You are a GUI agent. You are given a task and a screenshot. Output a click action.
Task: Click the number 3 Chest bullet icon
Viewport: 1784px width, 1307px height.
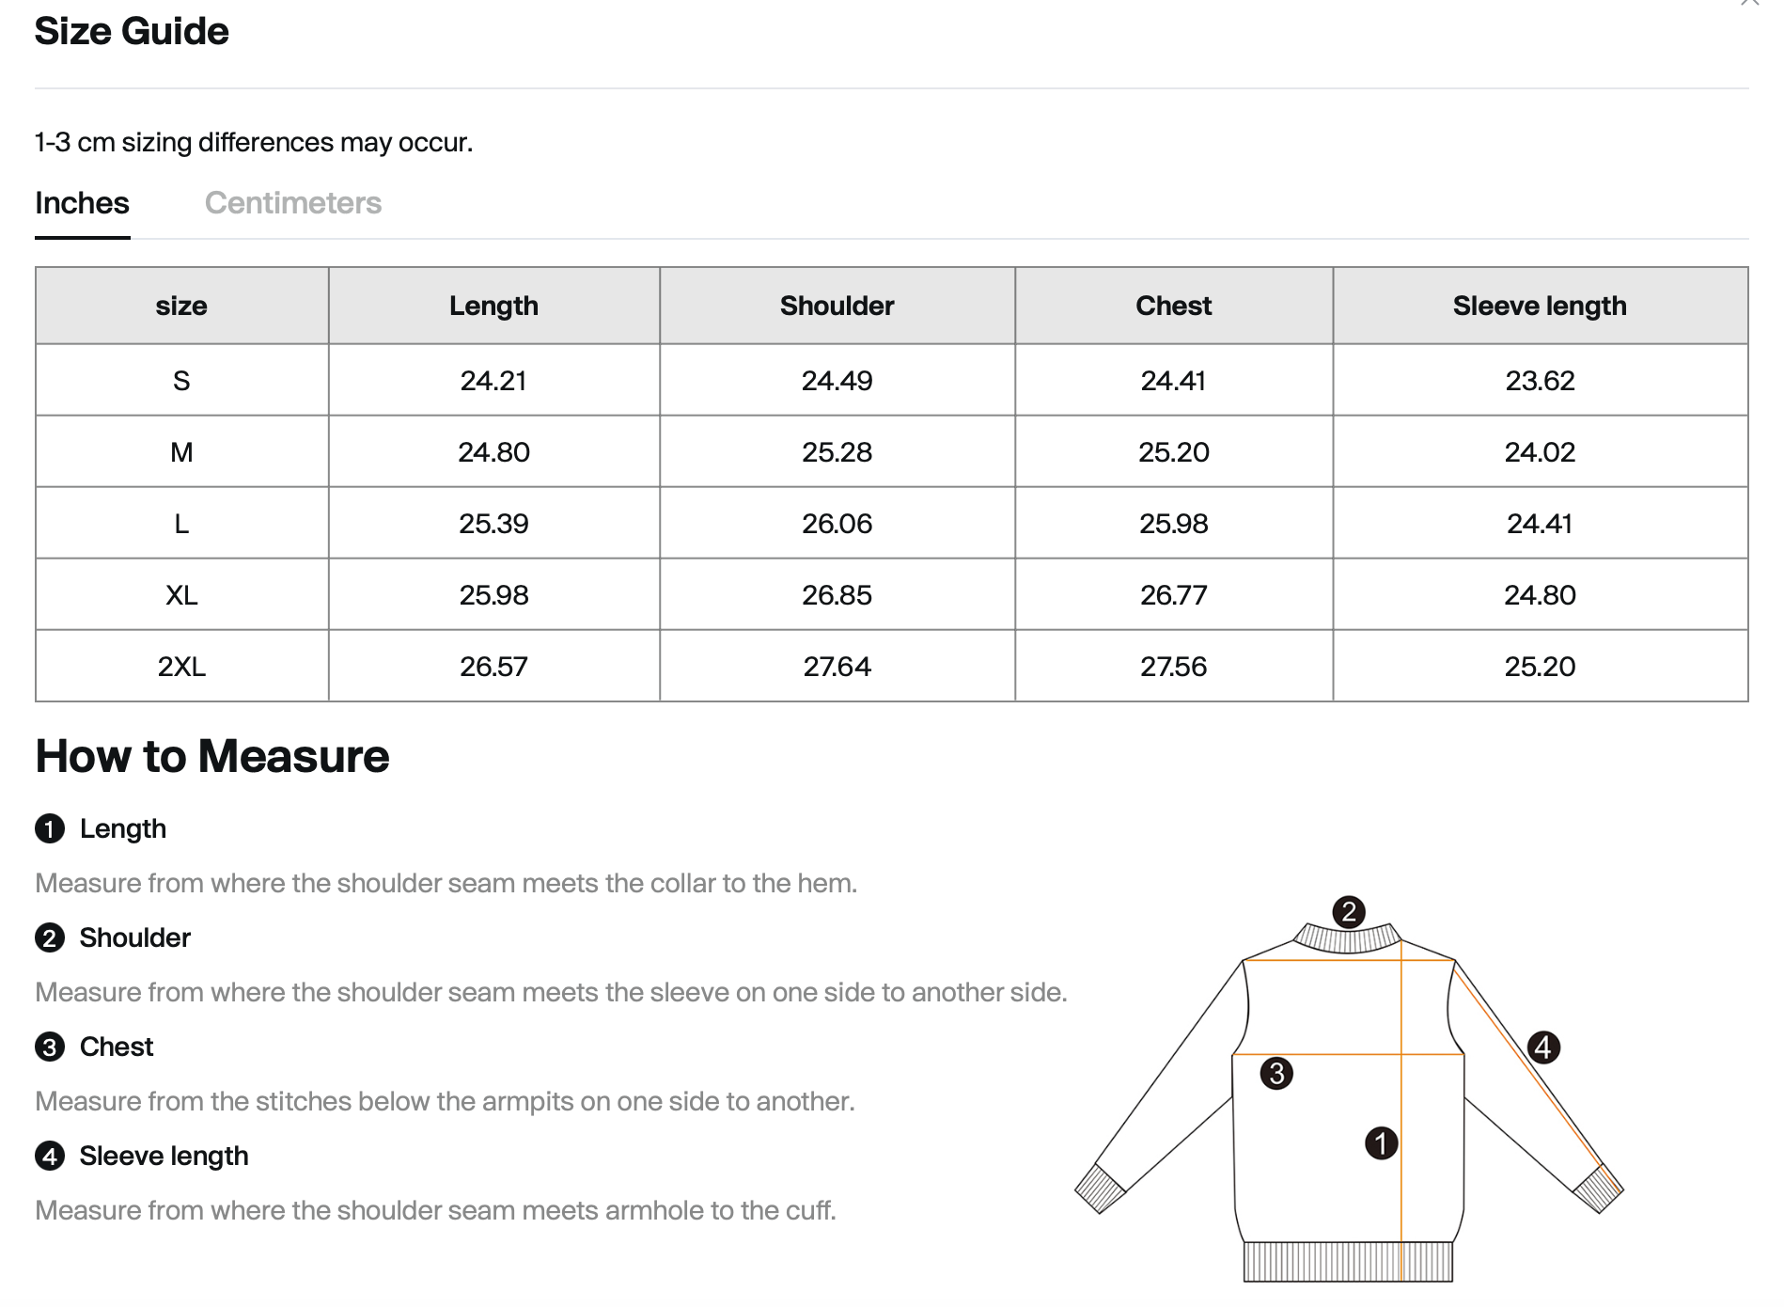click(x=50, y=1047)
